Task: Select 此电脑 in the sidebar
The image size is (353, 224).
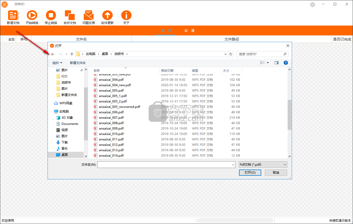Action: tap(62, 111)
